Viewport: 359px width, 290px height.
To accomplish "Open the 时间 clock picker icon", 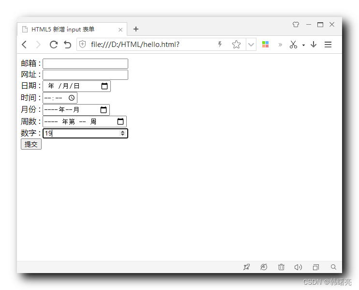I will pos(72,98).
